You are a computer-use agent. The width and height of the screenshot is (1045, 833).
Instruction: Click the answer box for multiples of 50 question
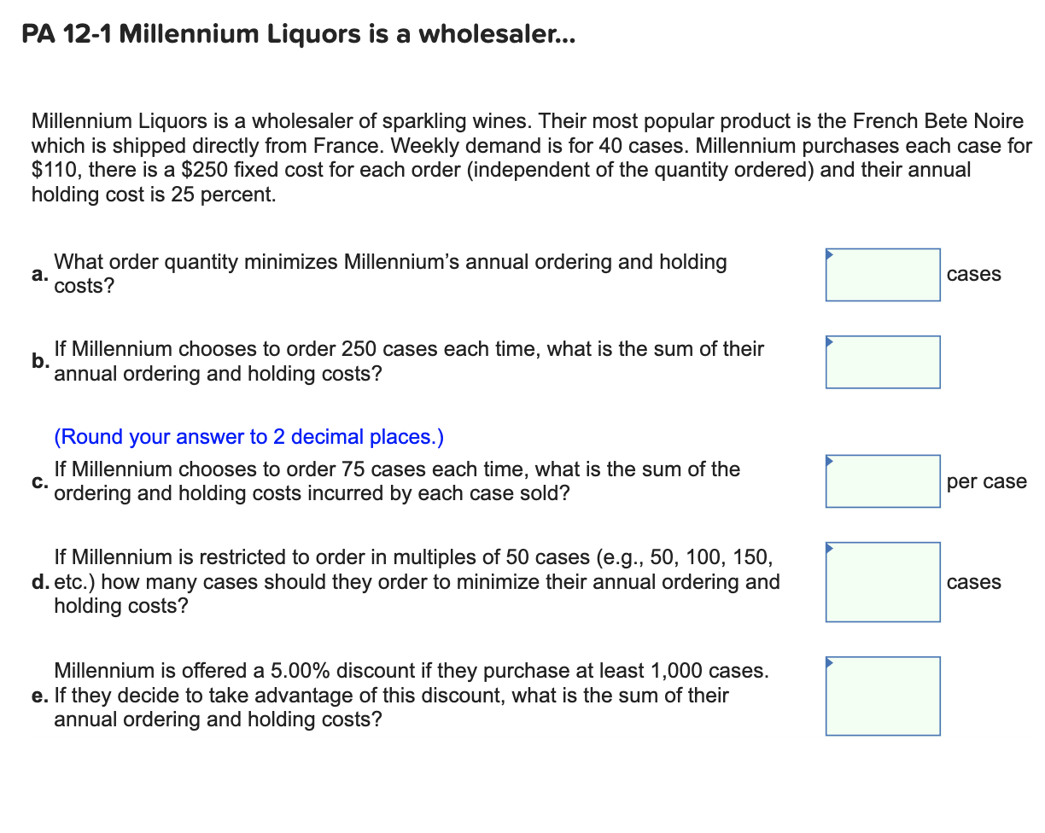coord(883,582)
